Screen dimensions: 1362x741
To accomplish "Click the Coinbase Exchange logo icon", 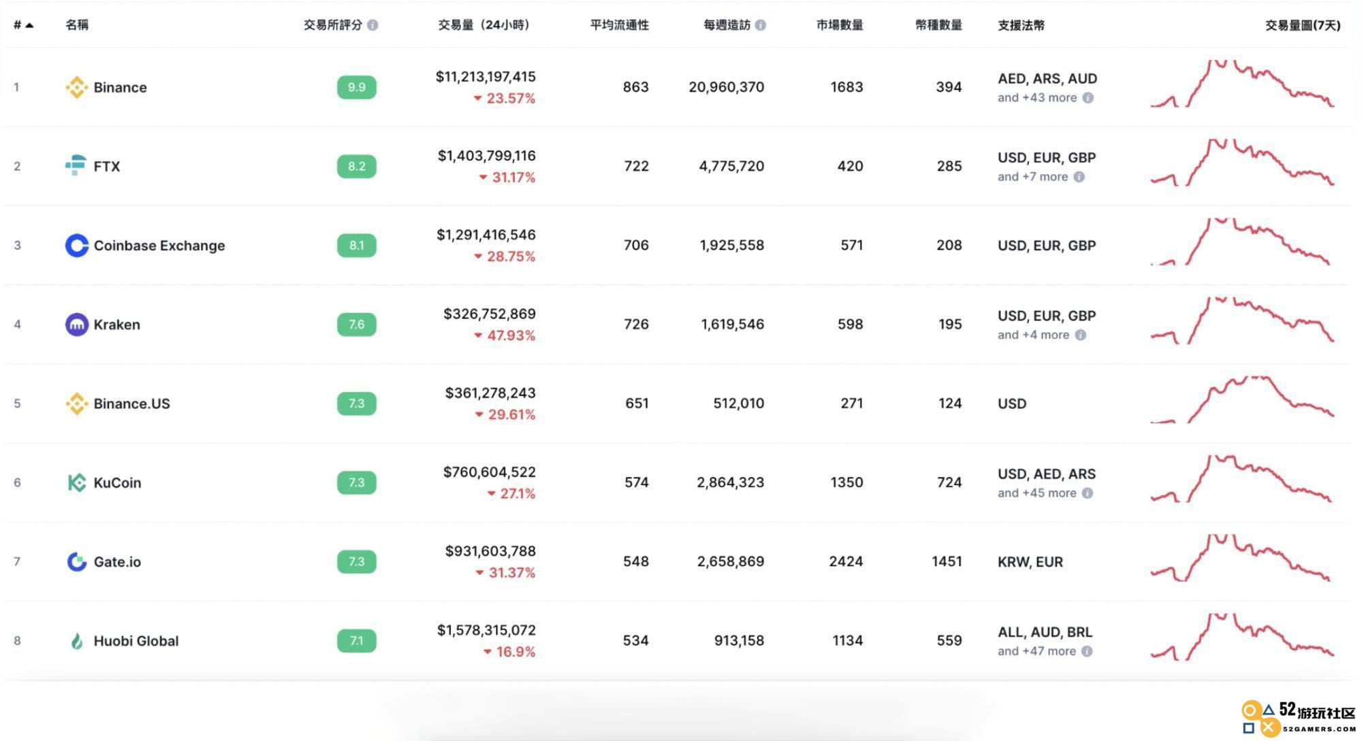I will click(x=76, y=245).
